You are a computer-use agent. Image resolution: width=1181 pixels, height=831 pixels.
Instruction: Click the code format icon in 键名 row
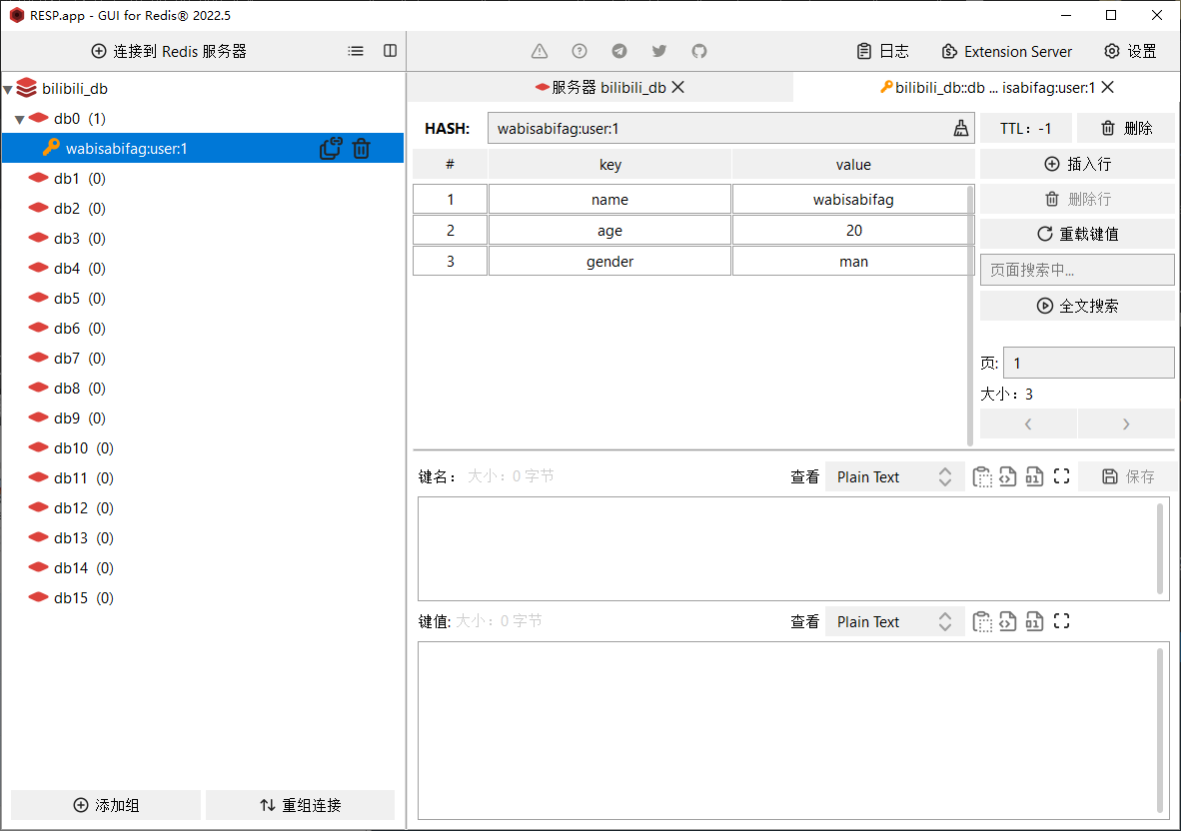click(x=1008, y=477)
